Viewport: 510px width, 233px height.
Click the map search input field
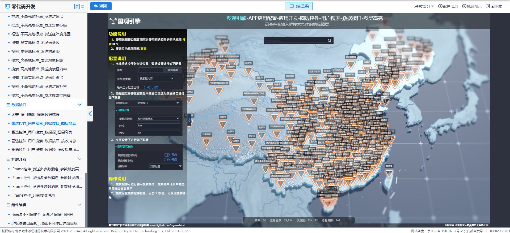click(296, 41)
